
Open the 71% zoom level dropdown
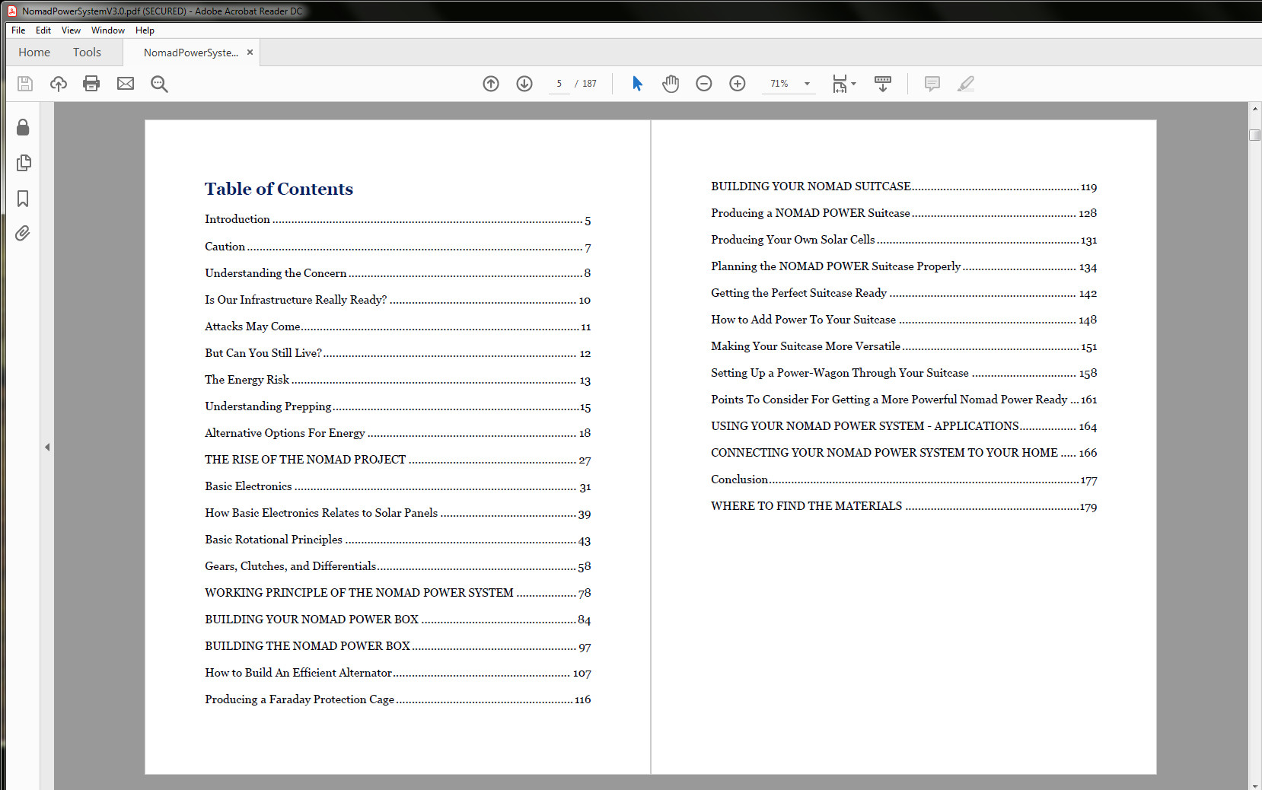807,84
